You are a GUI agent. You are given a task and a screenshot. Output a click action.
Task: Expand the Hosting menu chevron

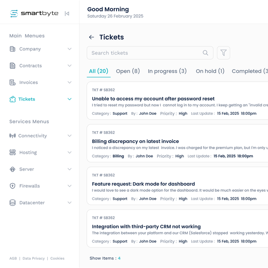(x=69, y=153)
